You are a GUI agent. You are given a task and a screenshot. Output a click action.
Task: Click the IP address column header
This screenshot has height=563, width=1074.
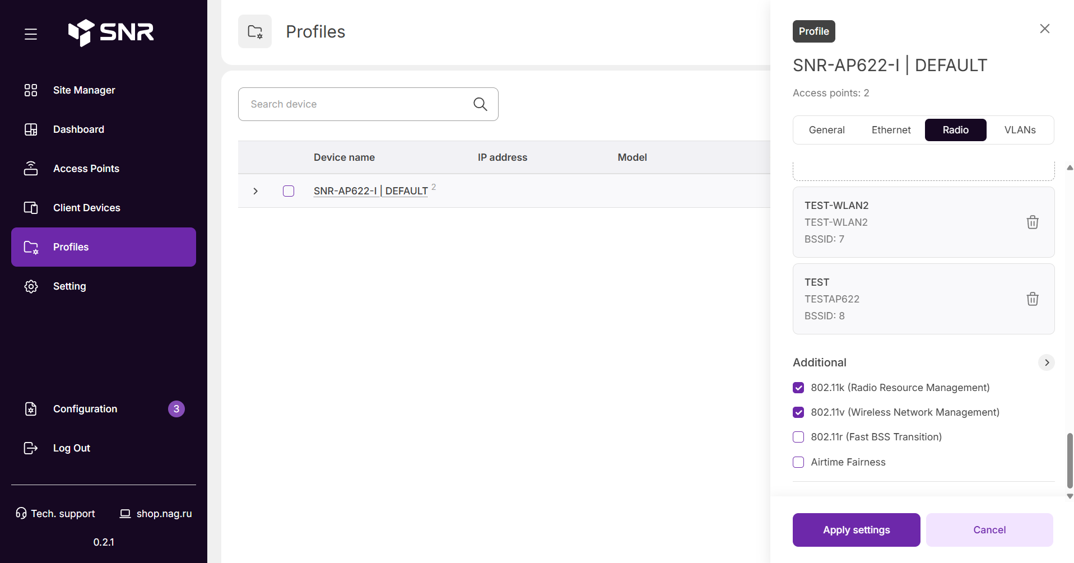pos(503,157)
